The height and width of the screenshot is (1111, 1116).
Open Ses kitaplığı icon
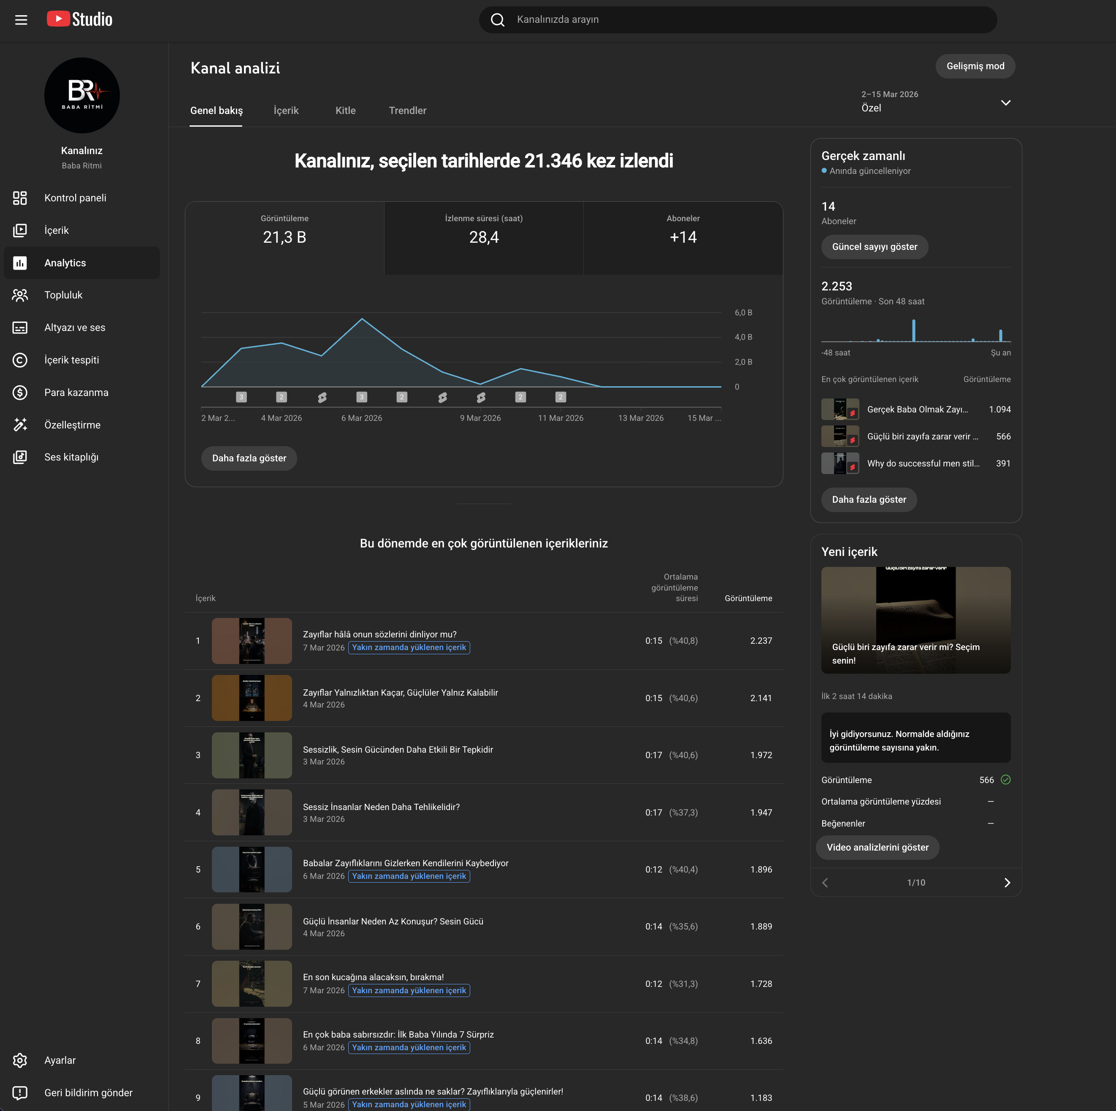[x=20, y=458]
